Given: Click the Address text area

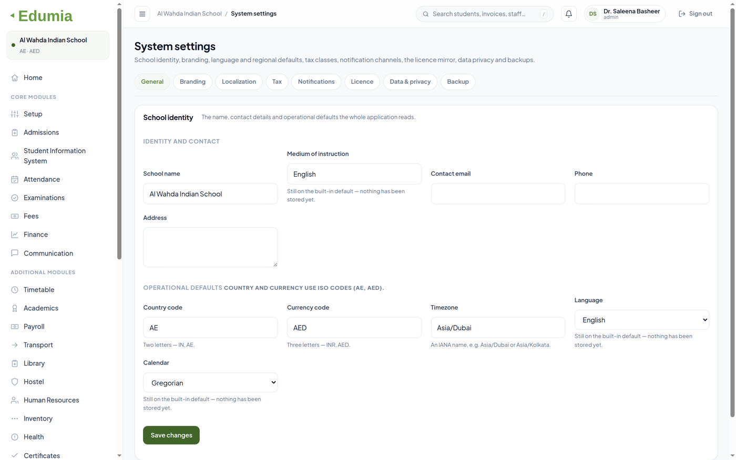Looking at the screenshot, I should (x=210, y=247).
